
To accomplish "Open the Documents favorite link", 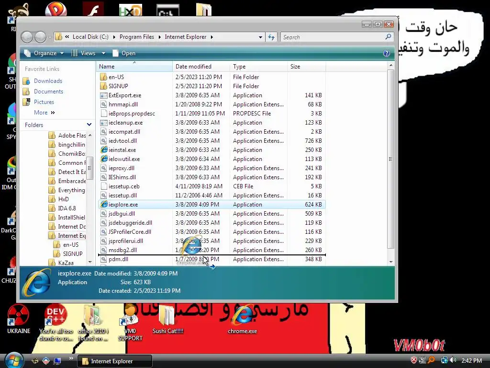I will 48,92.
